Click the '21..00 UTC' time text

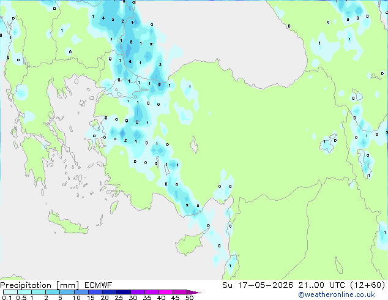[321, 285]
